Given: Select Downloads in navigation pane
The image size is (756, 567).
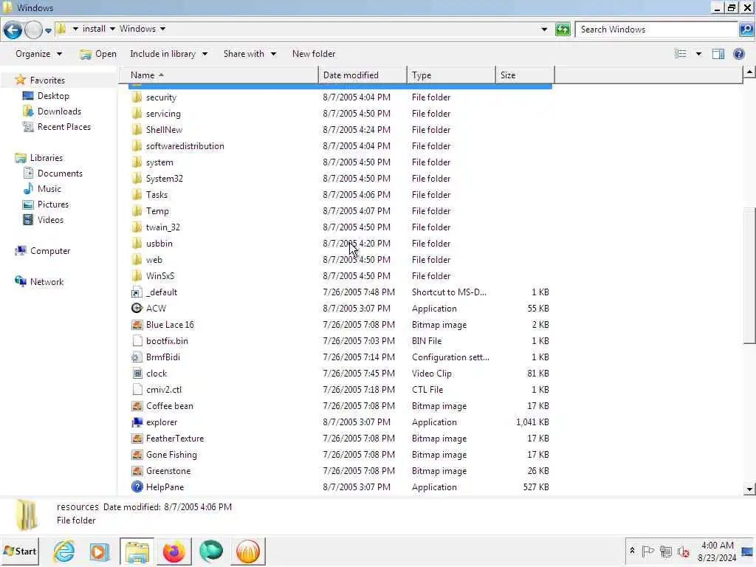Looking at the screenshot, I should point(59,111).
